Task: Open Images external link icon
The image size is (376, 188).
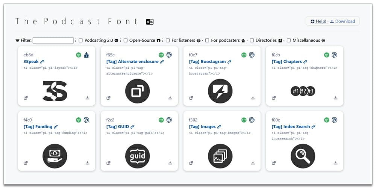Action: (191, 163)
